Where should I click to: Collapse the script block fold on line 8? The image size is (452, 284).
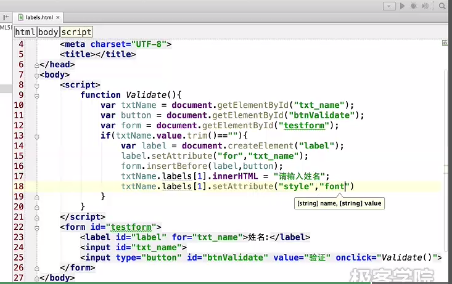[36, 86]
